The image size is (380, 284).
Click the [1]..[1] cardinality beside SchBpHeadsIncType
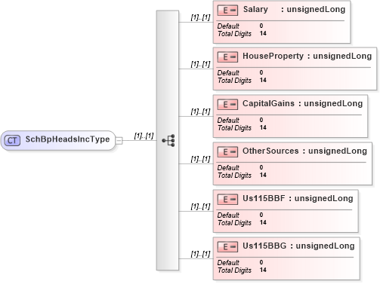(144, 136)
